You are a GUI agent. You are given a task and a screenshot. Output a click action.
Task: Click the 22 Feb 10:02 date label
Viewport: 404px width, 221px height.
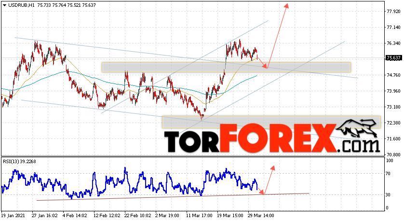[x=138, y=216]
